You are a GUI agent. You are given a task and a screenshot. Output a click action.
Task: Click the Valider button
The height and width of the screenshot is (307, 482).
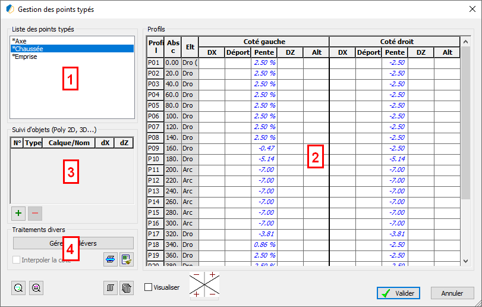click(398, 293)
